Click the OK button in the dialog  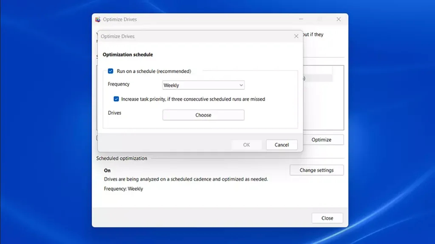tap(246, 145)
